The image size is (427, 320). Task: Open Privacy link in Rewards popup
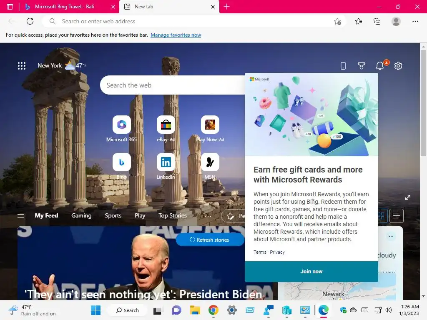(277, 252)
